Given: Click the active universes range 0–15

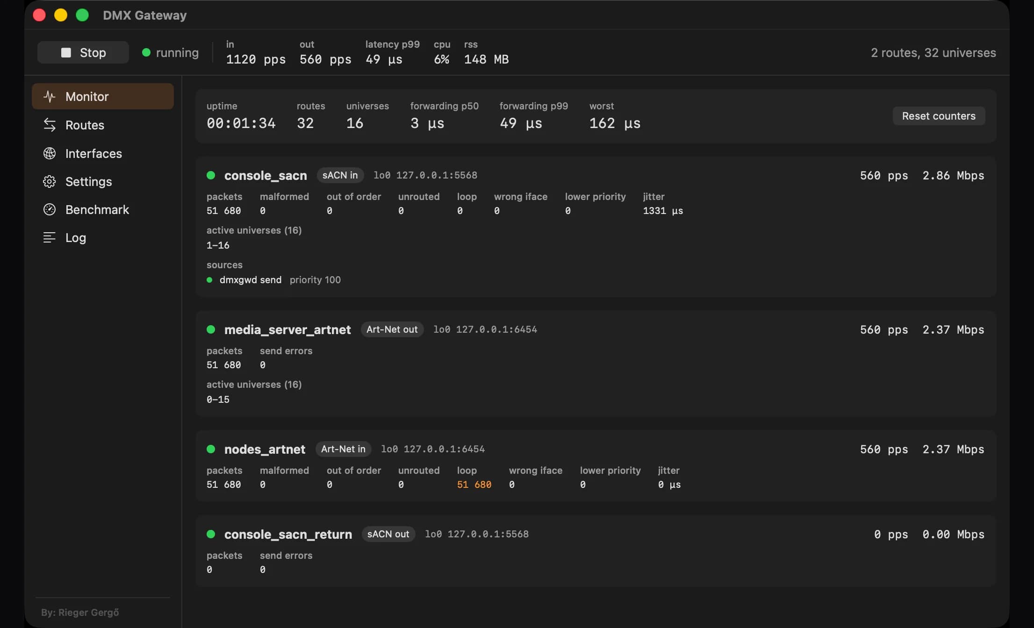Looking at the screenshot, I should pyautogui.click(x=218, y=400).
